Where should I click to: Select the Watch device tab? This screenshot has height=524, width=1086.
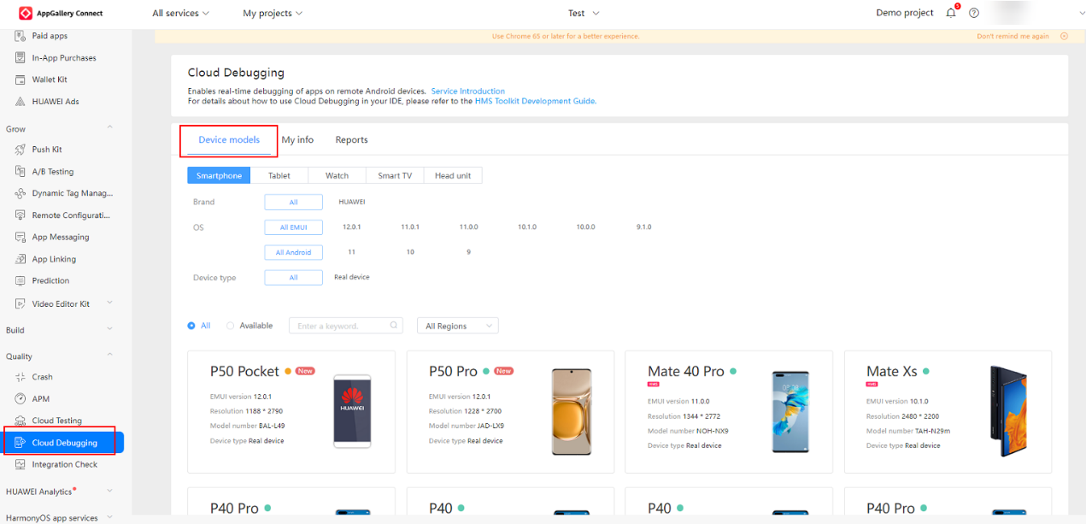pos(337,175)
